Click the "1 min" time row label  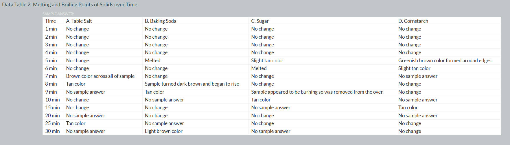click(51, 29)
